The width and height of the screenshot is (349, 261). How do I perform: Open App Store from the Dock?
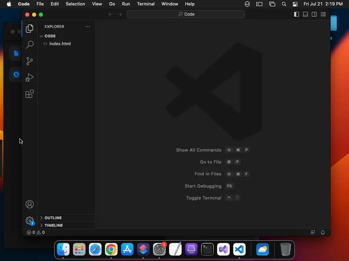tap(127, 249)
